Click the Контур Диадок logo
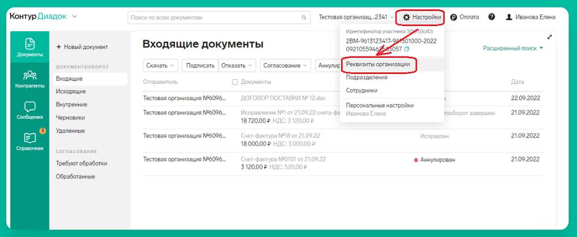This screenshot has height=237, width=577. coord(38,17)
